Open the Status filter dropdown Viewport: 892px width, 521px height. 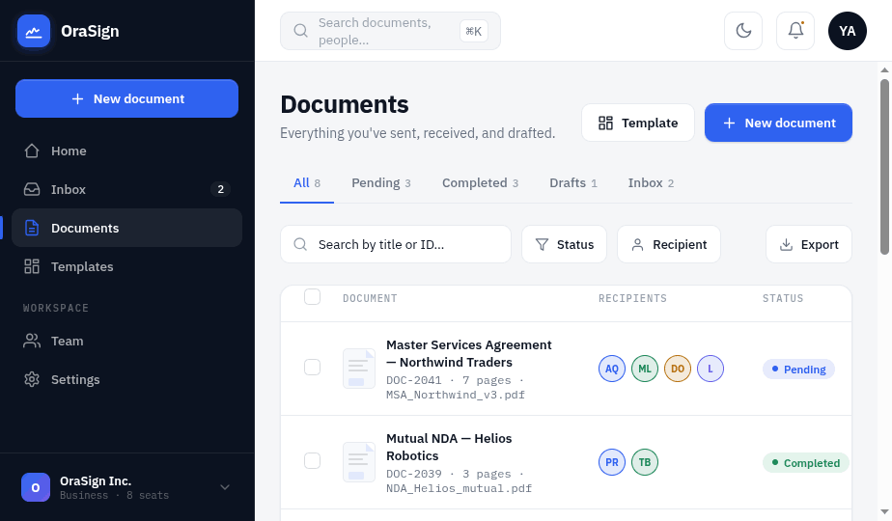click(565, 244)
